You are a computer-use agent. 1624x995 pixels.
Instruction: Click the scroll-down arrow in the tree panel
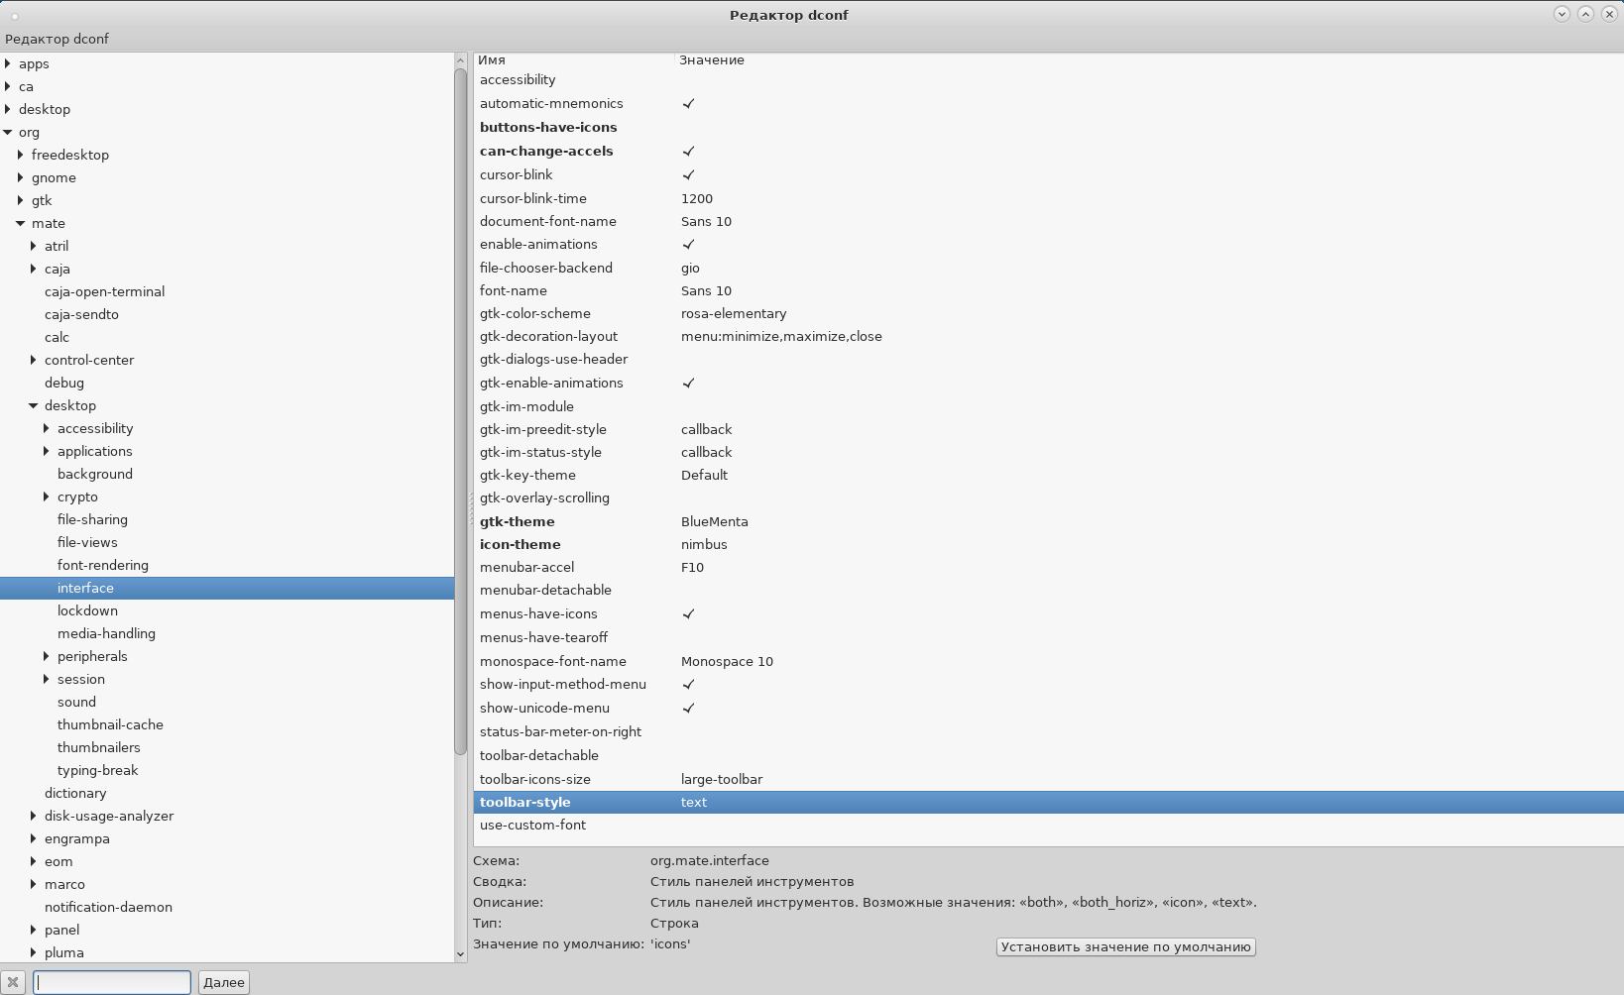coord(460,954)
